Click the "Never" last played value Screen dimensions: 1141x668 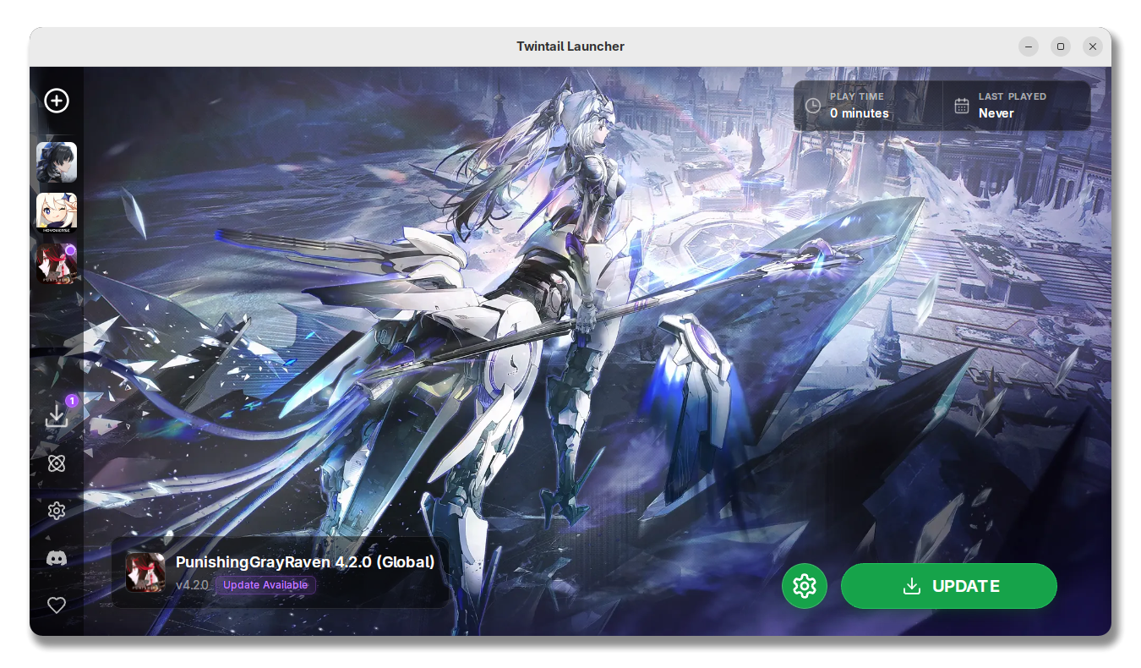(x=996, y=113)
